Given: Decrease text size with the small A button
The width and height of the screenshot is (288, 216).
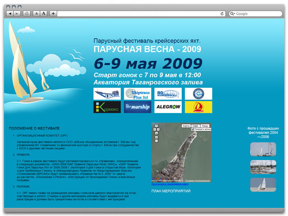Looking at the screenshot, I should (x=36, y=13).
